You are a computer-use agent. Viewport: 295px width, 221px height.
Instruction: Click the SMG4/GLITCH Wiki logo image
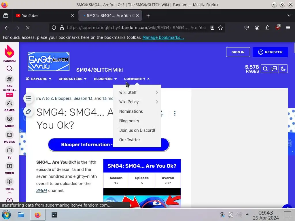(48, 62)
